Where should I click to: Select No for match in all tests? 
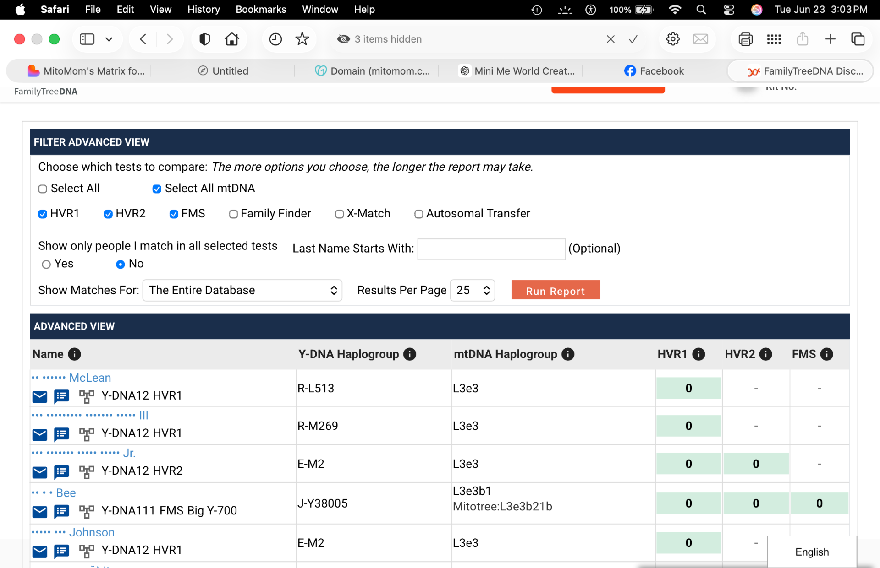[x=120, y=265]
